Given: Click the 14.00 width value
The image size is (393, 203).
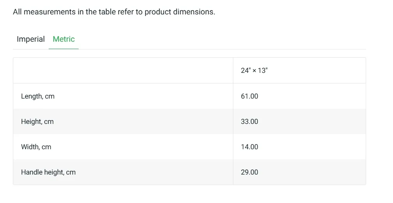Looking at the screenshot, I should pos(249,147).
